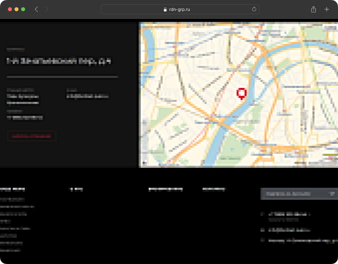Reload the page from the address bar
338x264 pixels.
(x=254, y=9)
